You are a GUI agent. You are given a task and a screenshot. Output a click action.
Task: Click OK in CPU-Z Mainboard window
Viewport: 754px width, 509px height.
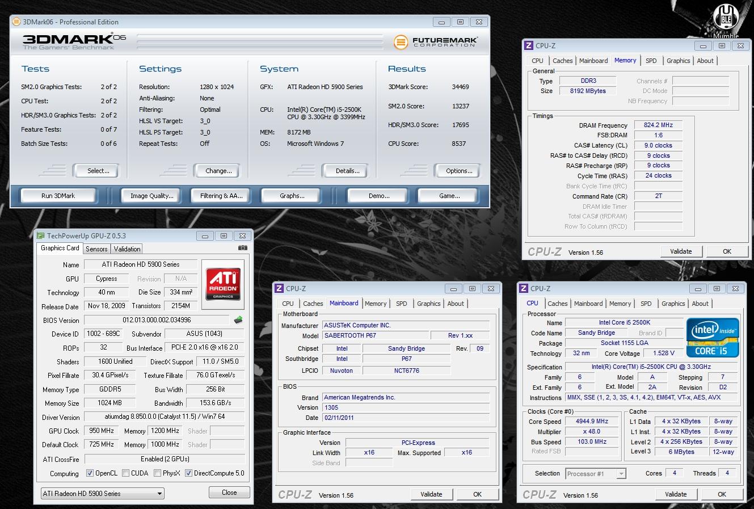point(477,494)
